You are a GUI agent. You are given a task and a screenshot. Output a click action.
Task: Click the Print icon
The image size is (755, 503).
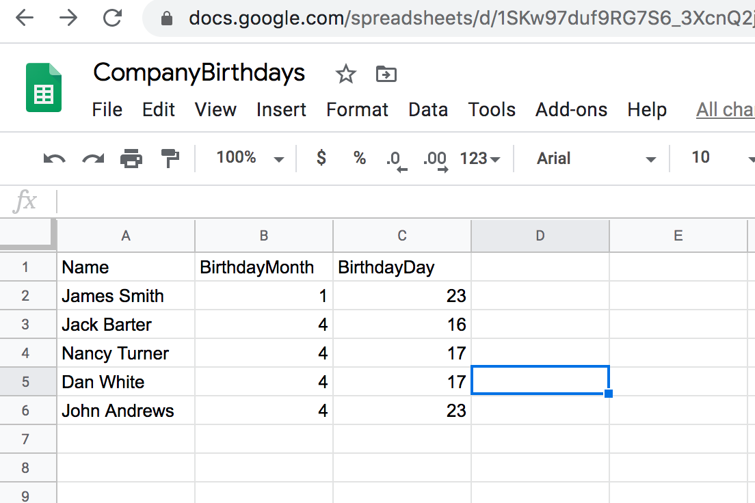(131, 159)
